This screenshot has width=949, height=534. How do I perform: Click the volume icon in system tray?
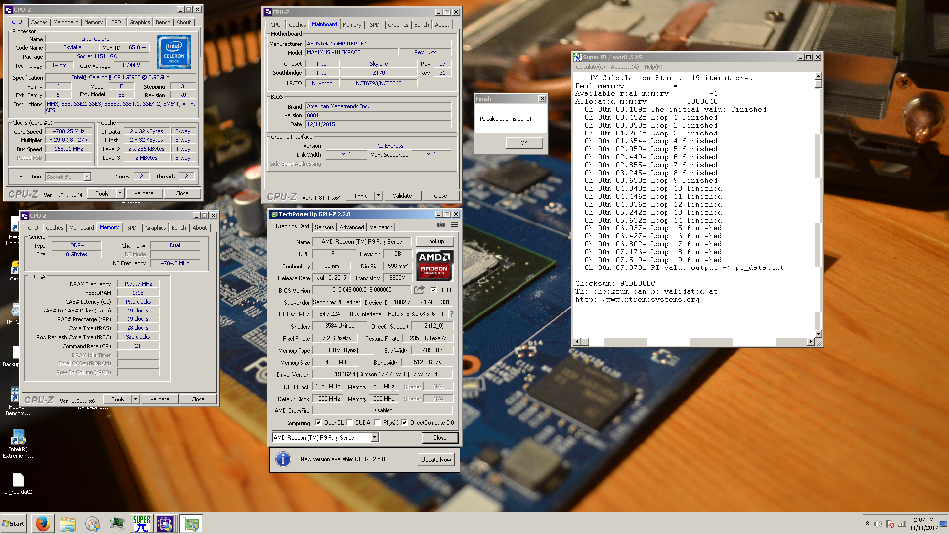point(878,524)
